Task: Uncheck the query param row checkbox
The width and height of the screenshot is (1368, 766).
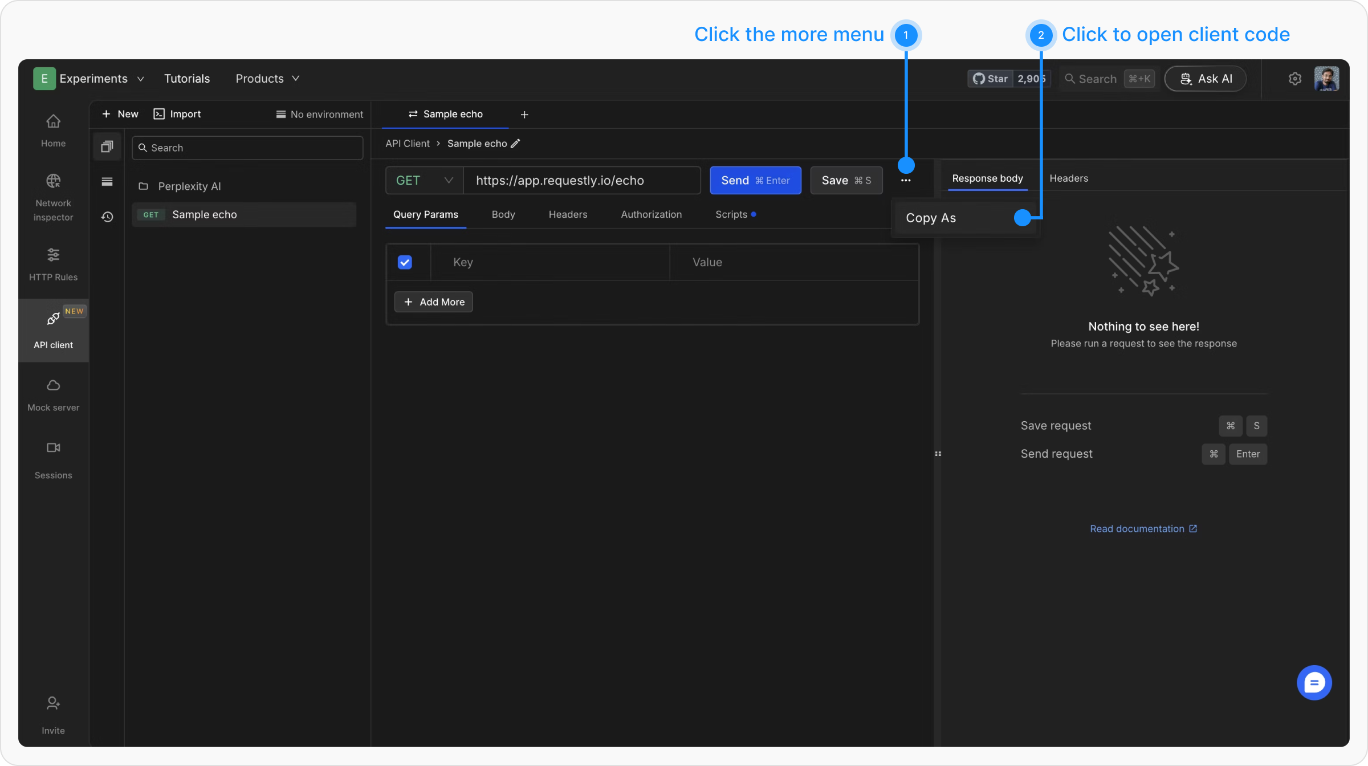Action: pyautogui.click(x=405, y=262)
